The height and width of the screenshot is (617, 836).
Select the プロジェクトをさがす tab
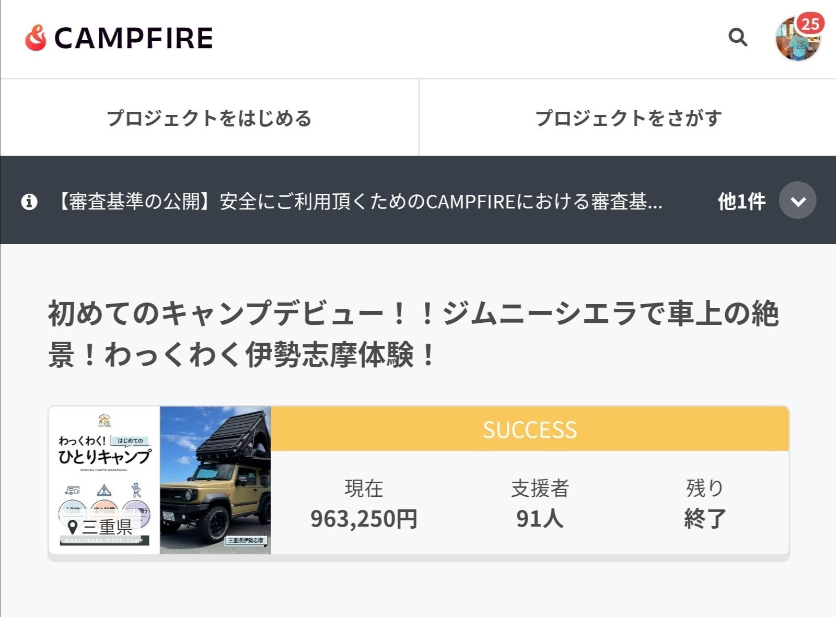click(x=628, y=118)
